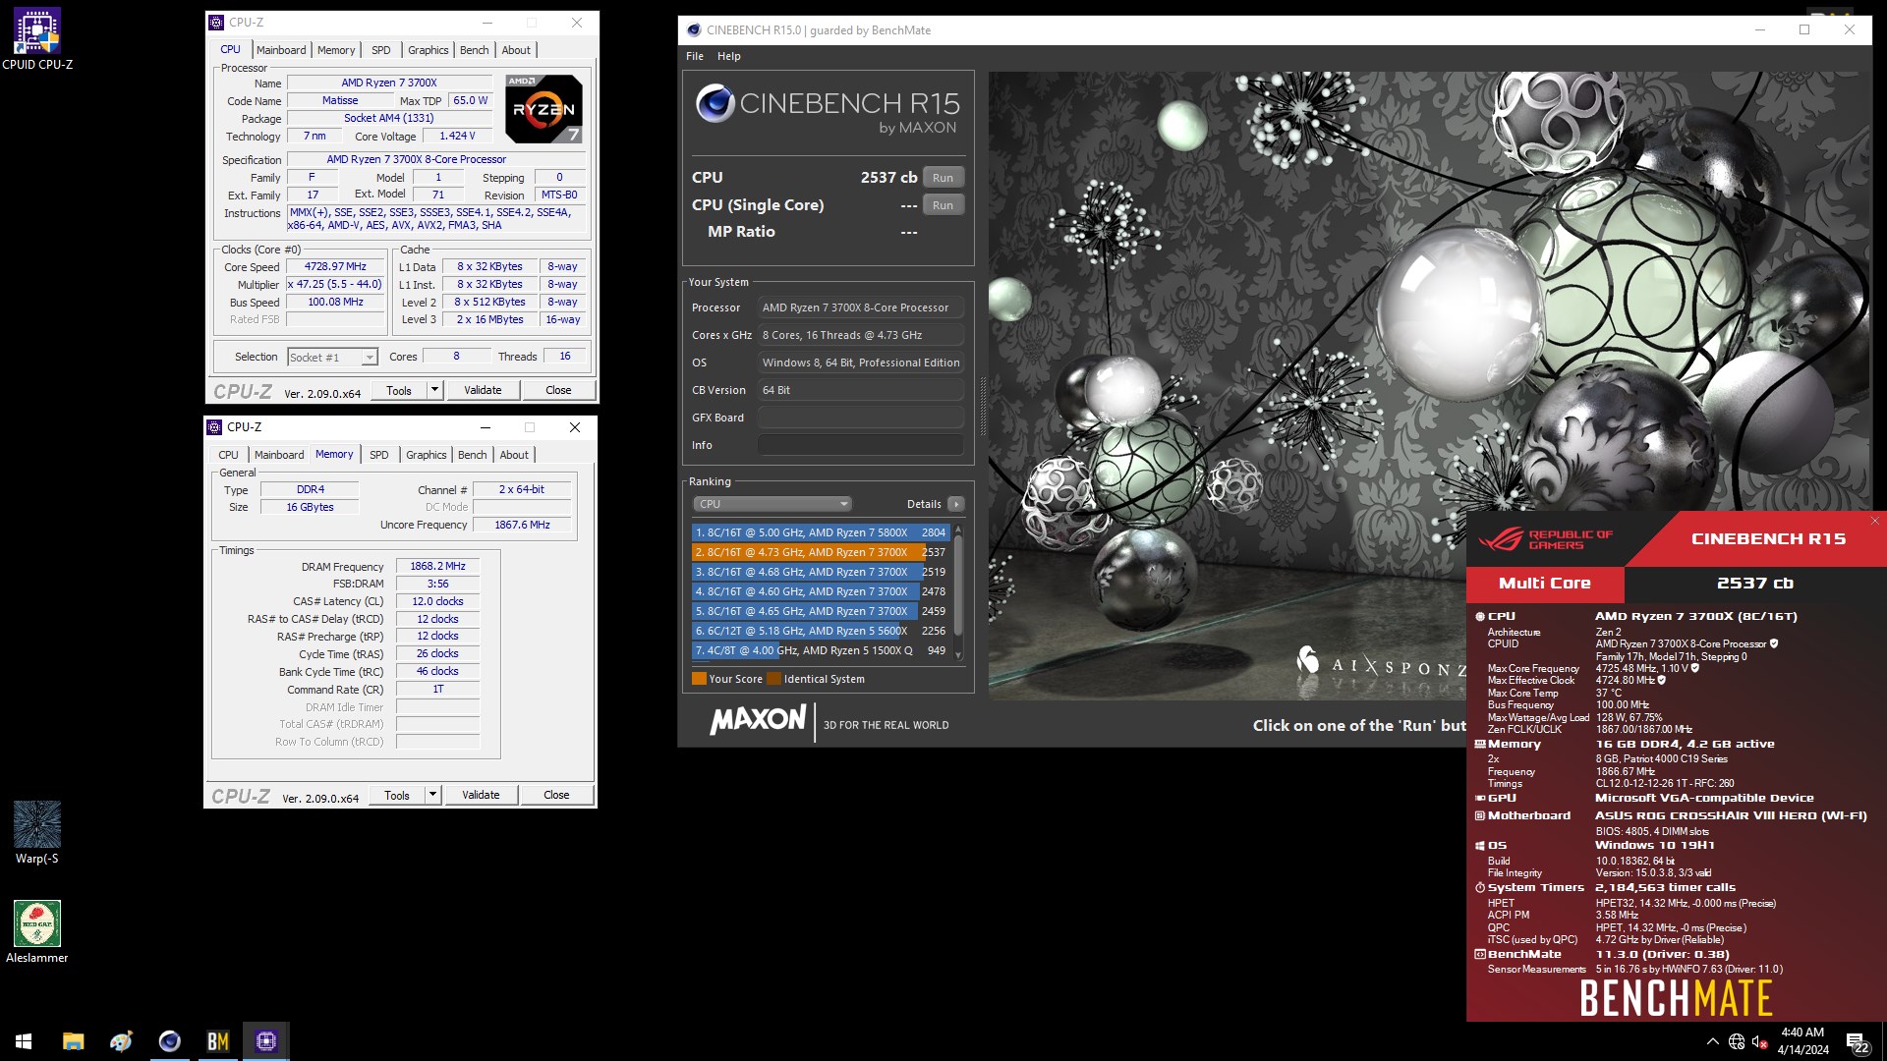Switch to Cinebench in the taskbar
The image size is (1887, 1061).
coord(169,1041)
